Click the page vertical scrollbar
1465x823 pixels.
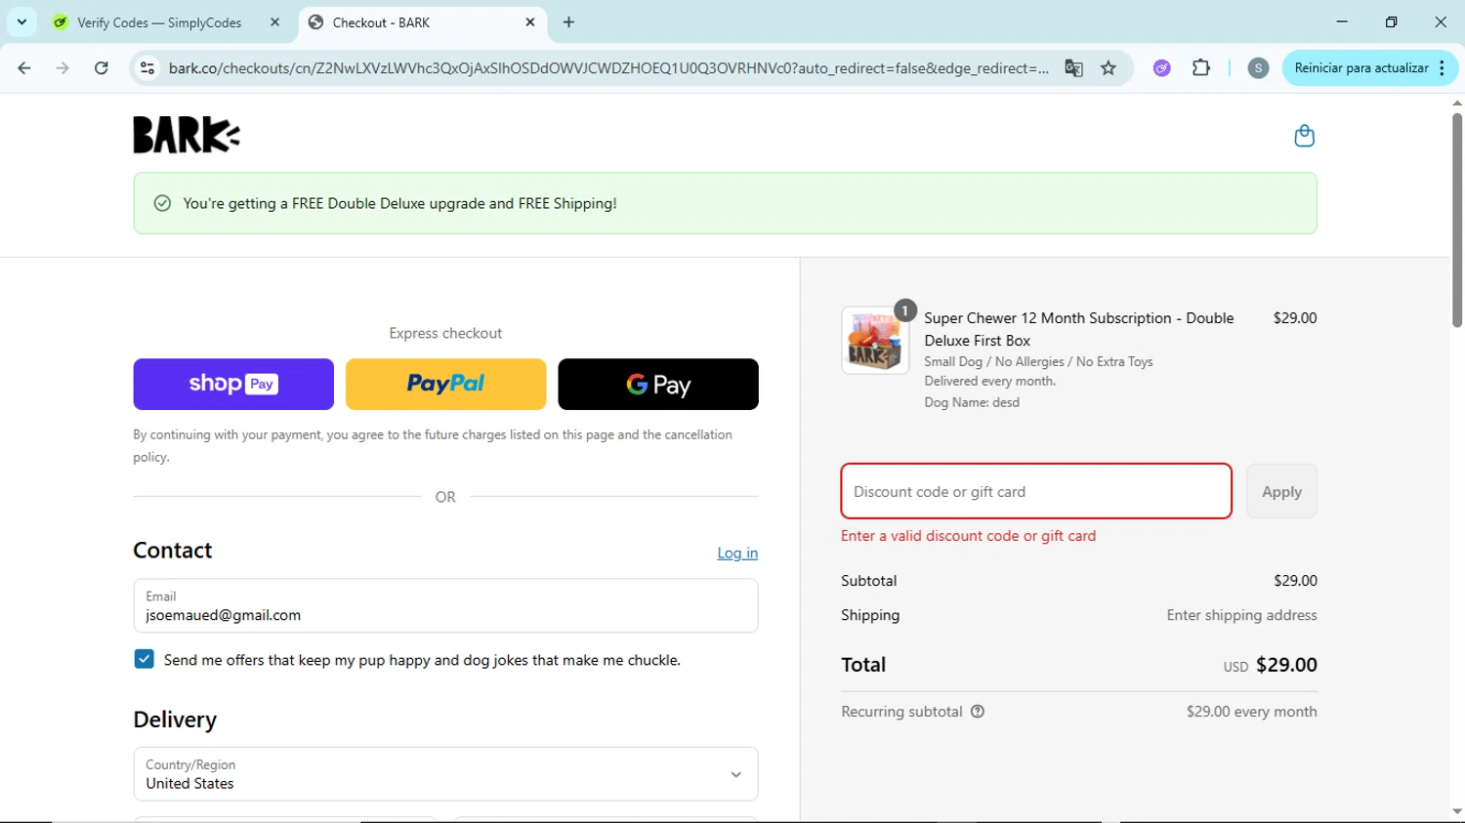[x=1457, y=220]
